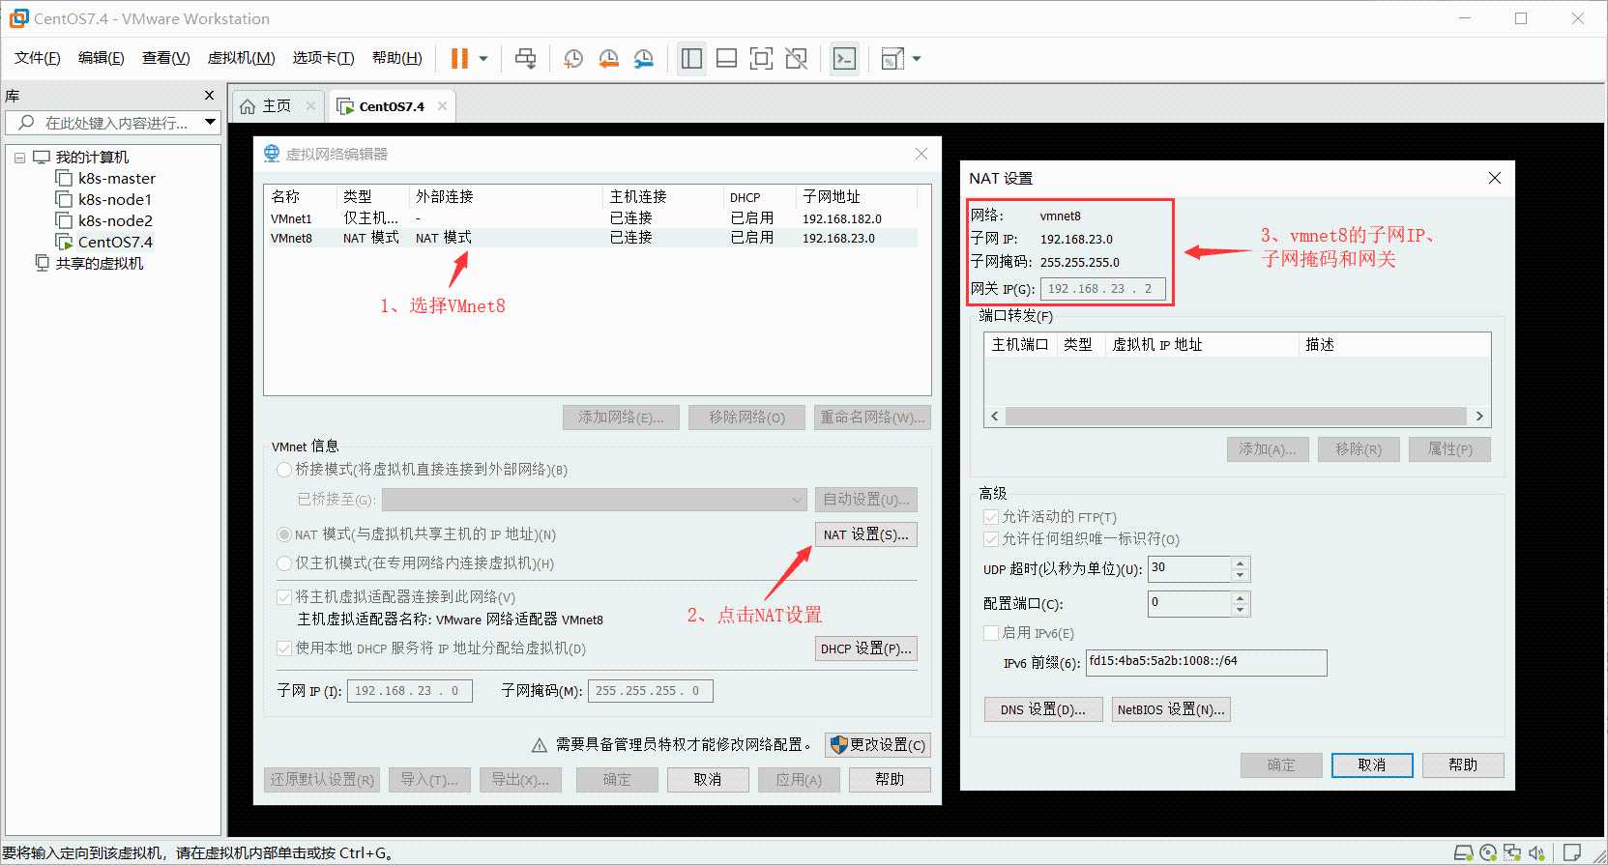Open the pause button power options dropdown arrow

point(483,59)
